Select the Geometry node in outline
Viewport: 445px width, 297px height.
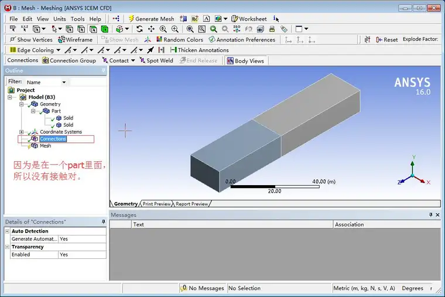(x=50, y=104)
